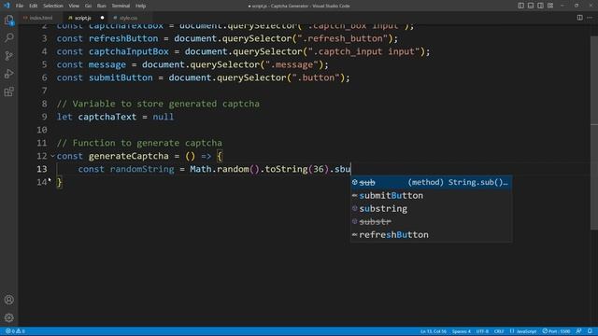
Task: Open the feedback icon in status bar
Action: click(x=579, y=331)
